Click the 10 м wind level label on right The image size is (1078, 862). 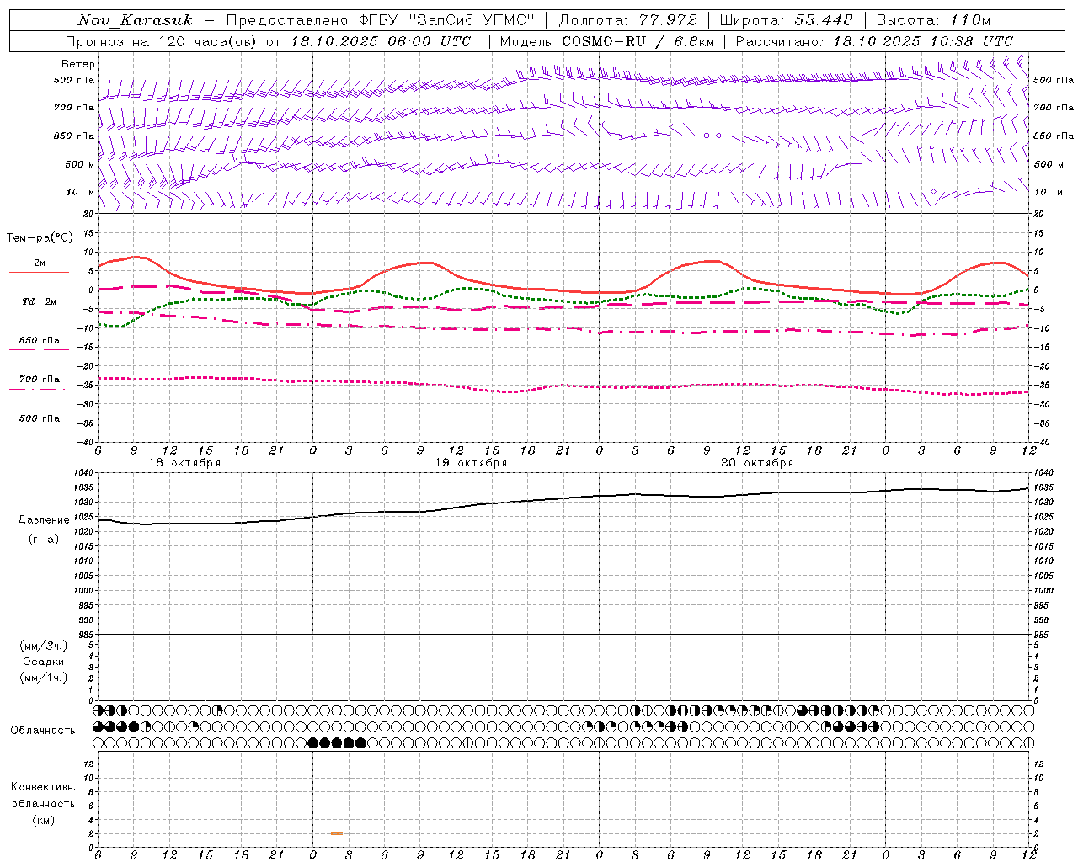coord(1047,192)
